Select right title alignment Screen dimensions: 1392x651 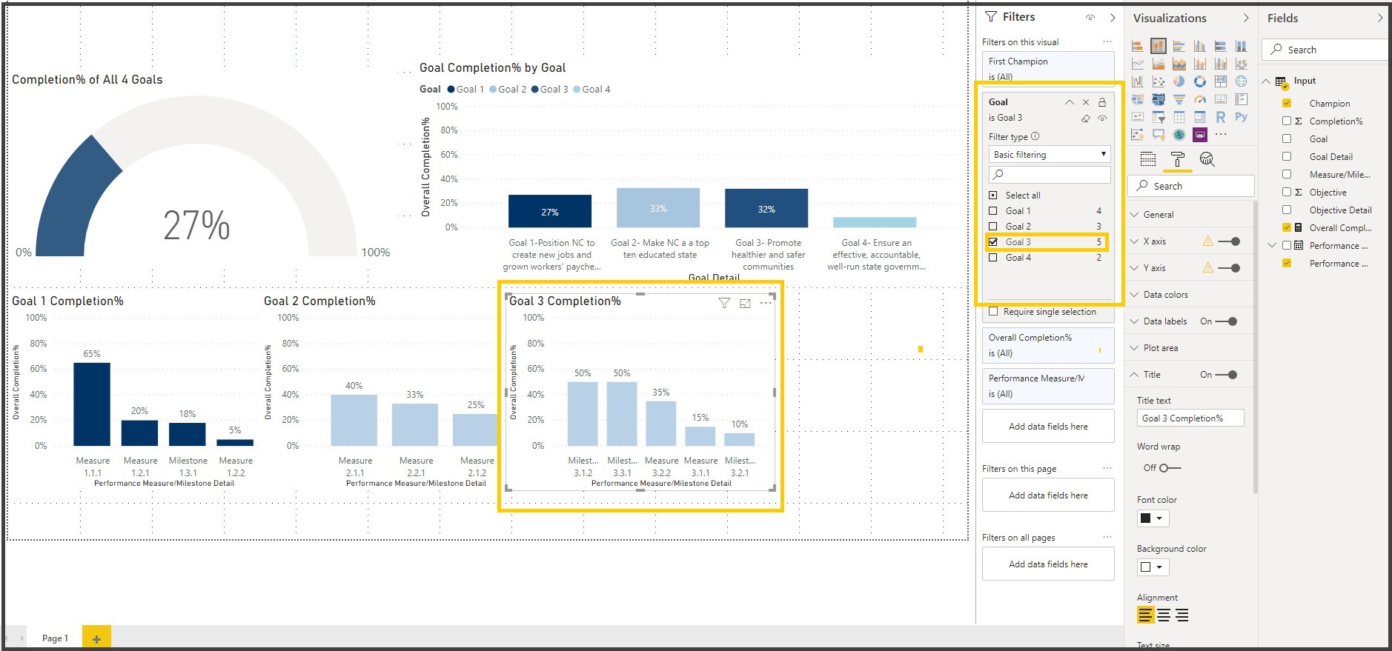tap(1182, 615)
